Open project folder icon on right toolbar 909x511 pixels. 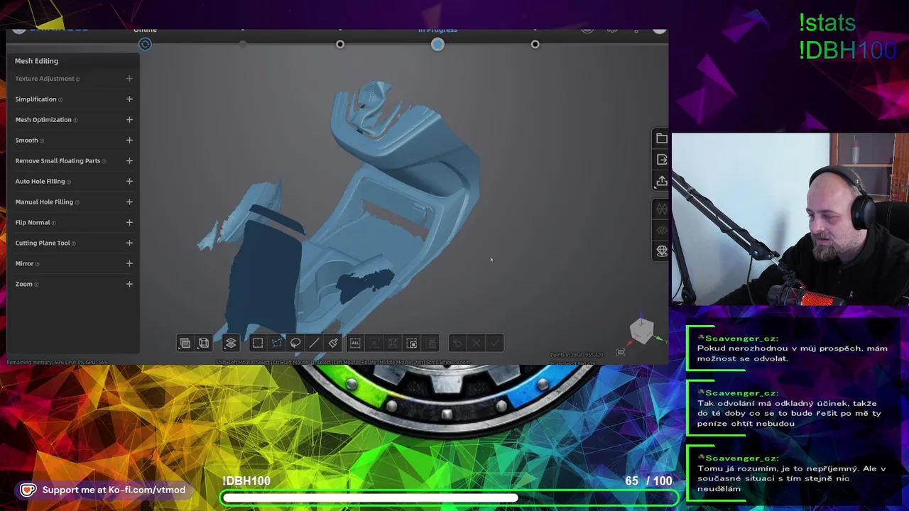click(661, 138)
